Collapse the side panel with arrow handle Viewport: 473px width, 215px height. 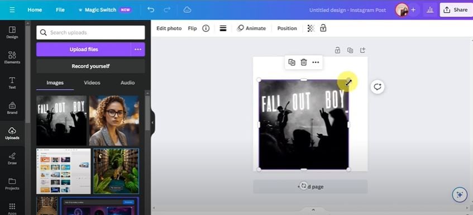point(152,122)
